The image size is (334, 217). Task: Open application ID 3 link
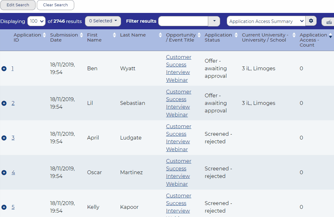(x=13, y=138)
